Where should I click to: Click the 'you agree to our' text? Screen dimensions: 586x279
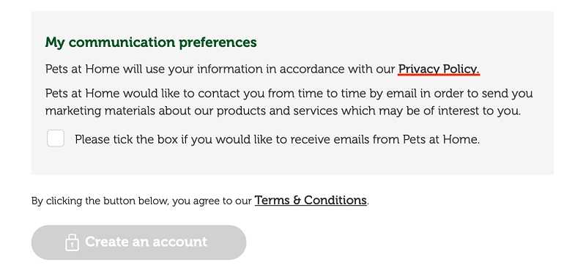212,201
